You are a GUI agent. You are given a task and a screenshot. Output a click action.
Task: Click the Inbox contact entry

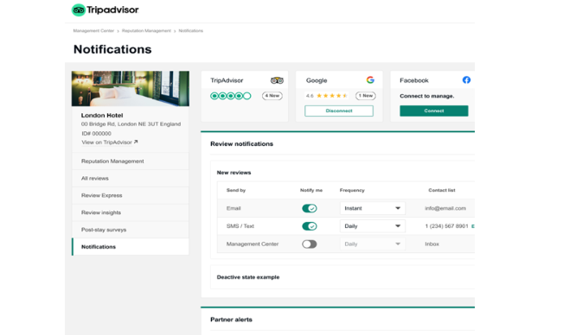point(432,244)
